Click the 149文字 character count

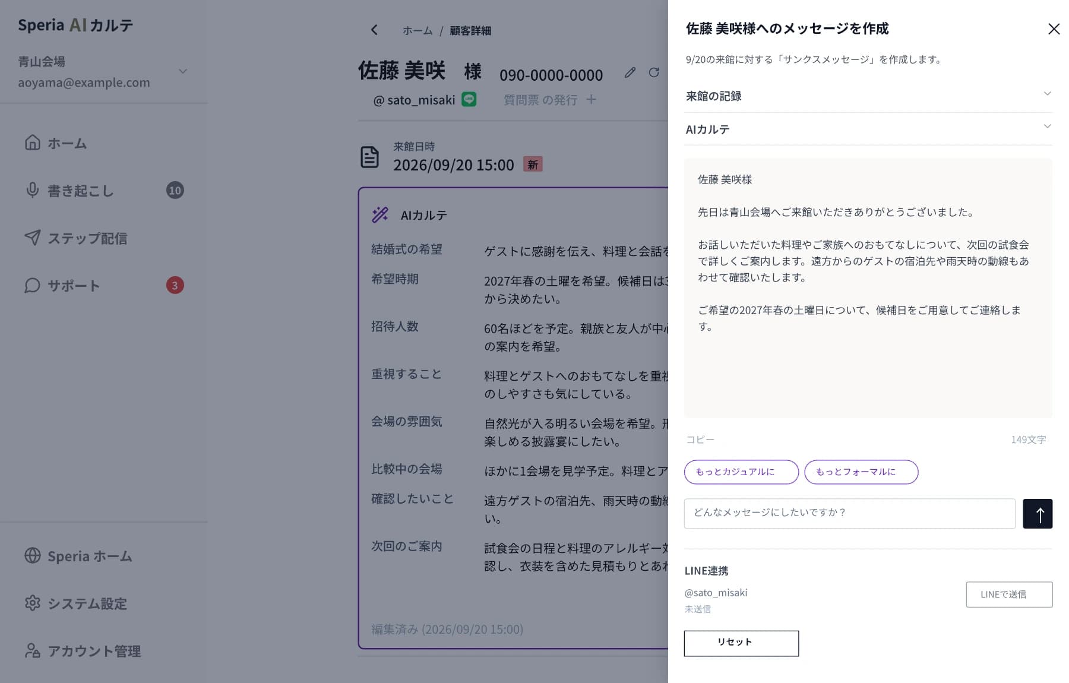coord(1029,439)
